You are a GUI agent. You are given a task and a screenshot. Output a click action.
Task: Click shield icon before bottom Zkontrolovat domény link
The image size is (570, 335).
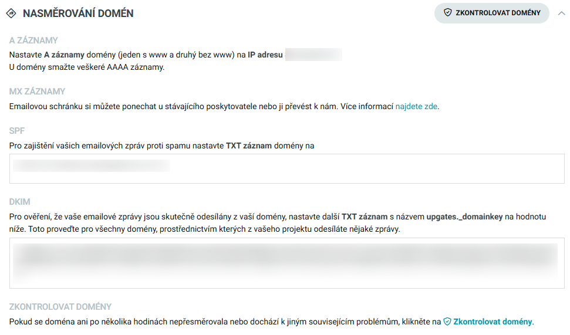447,322
